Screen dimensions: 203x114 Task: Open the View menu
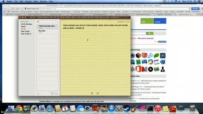[36, 1]
